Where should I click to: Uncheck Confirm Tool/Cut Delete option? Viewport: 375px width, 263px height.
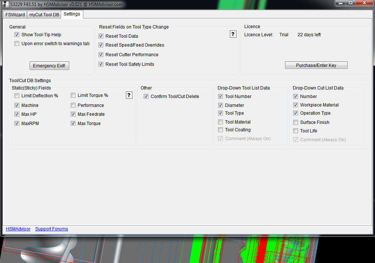coord(146,97)
